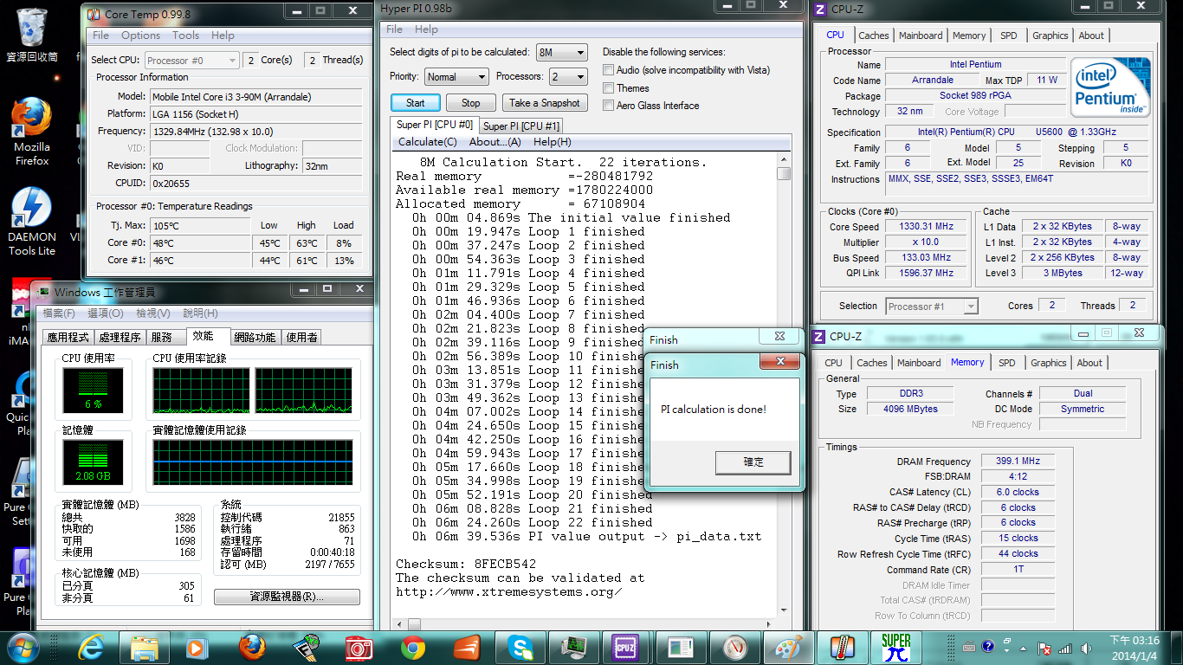
Task: Toggle the Themes checkbox in Hyper PI
Action: click(609, 87)
